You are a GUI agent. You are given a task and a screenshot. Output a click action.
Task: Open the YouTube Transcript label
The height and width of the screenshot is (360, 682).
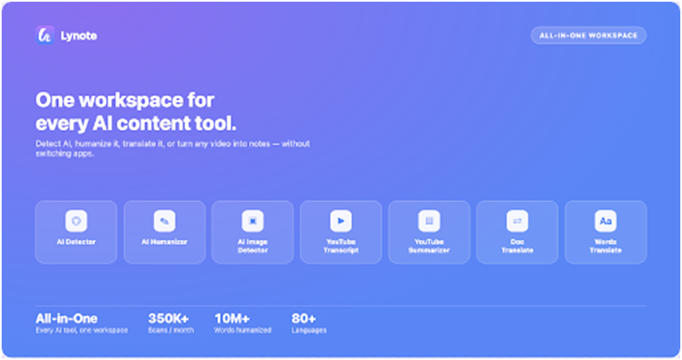341,246
